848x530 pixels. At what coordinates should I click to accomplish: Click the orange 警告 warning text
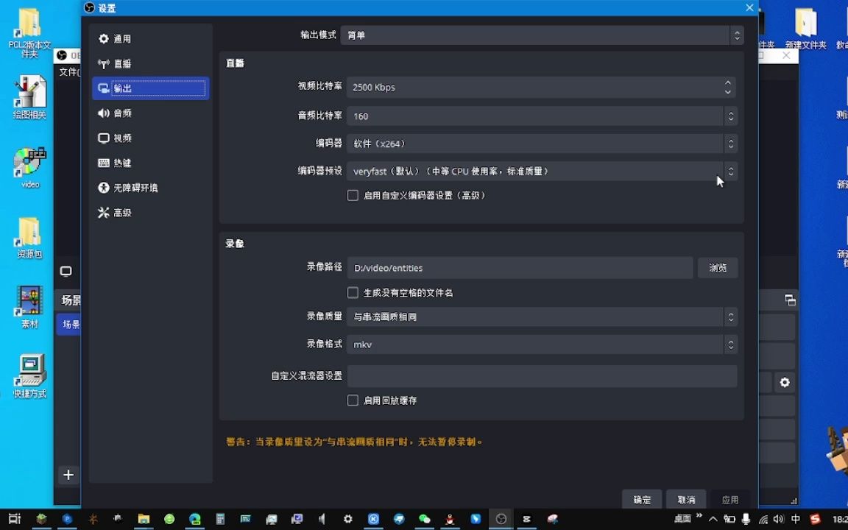tap(354, 442)
